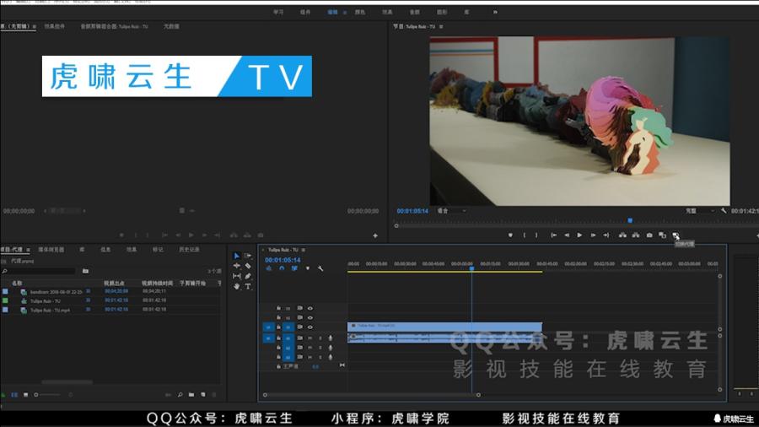Open Program Monitor wrench settings
This screenshot has width=759, height=427.
724,211
